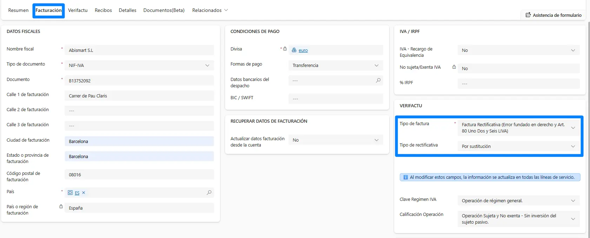Remove ES value with the X icon

84,193
